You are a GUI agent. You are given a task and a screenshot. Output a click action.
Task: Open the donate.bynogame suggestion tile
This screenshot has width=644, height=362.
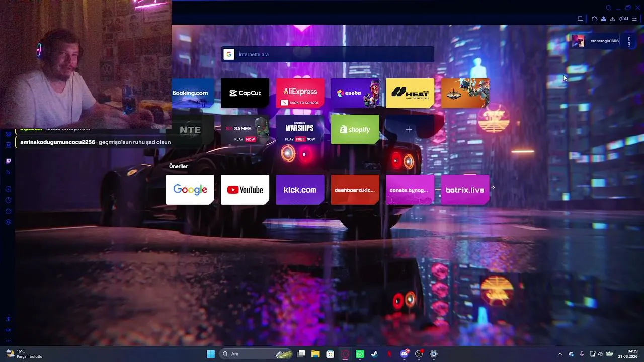click(x=410, y=190)
